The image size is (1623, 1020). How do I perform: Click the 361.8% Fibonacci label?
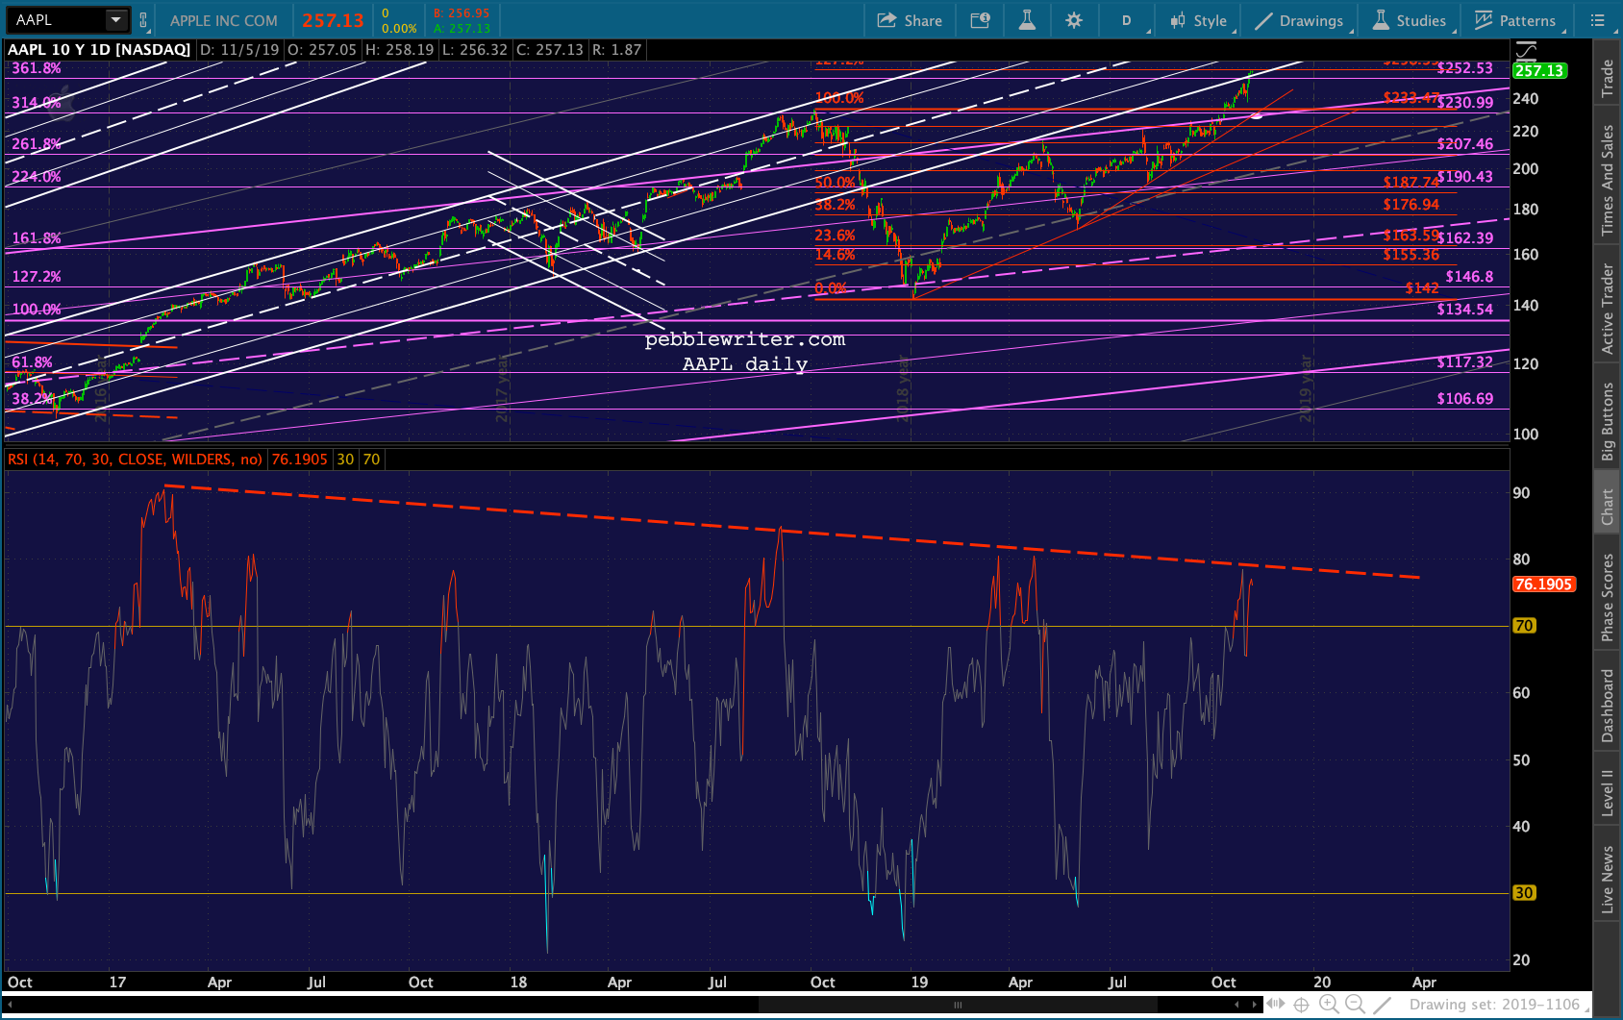[37, 68]
